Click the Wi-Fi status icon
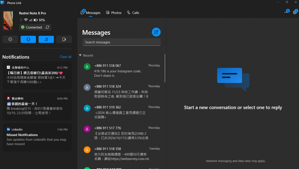 point(26,20)
